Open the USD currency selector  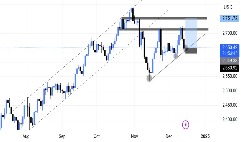(228, 7)
